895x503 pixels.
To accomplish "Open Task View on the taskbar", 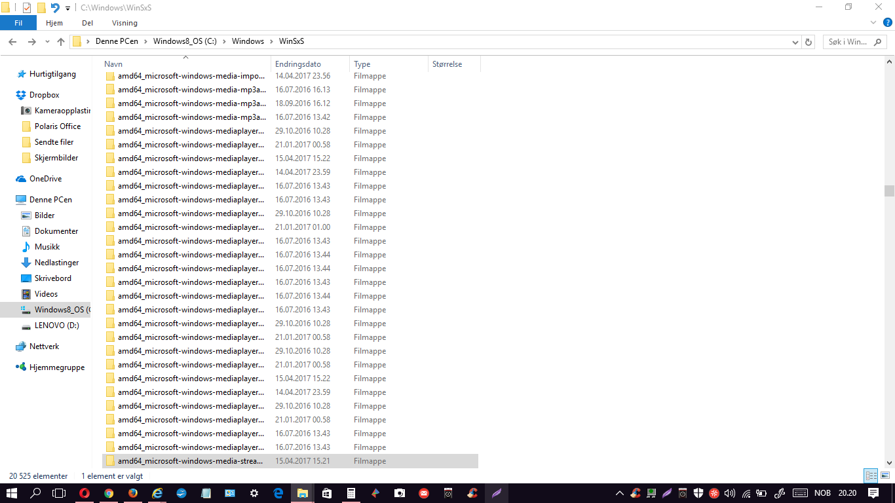I will coord(60,493).
